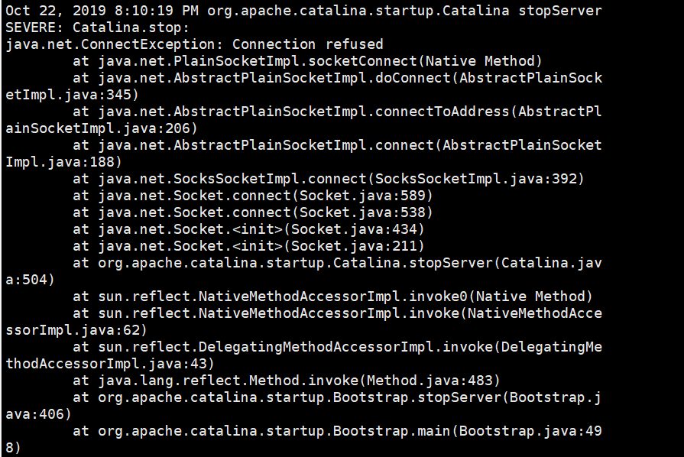Click the "Connection refused" message
This screenshot has height=457, width=684.
pos(307,44)
